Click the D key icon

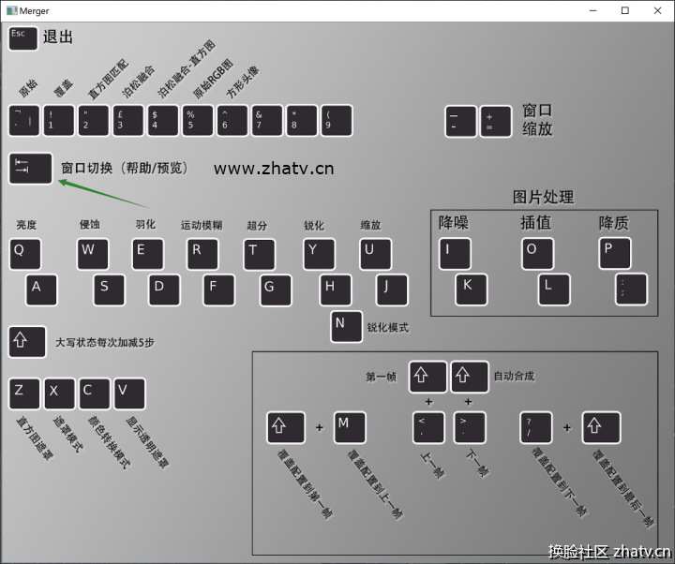(164, 290)
